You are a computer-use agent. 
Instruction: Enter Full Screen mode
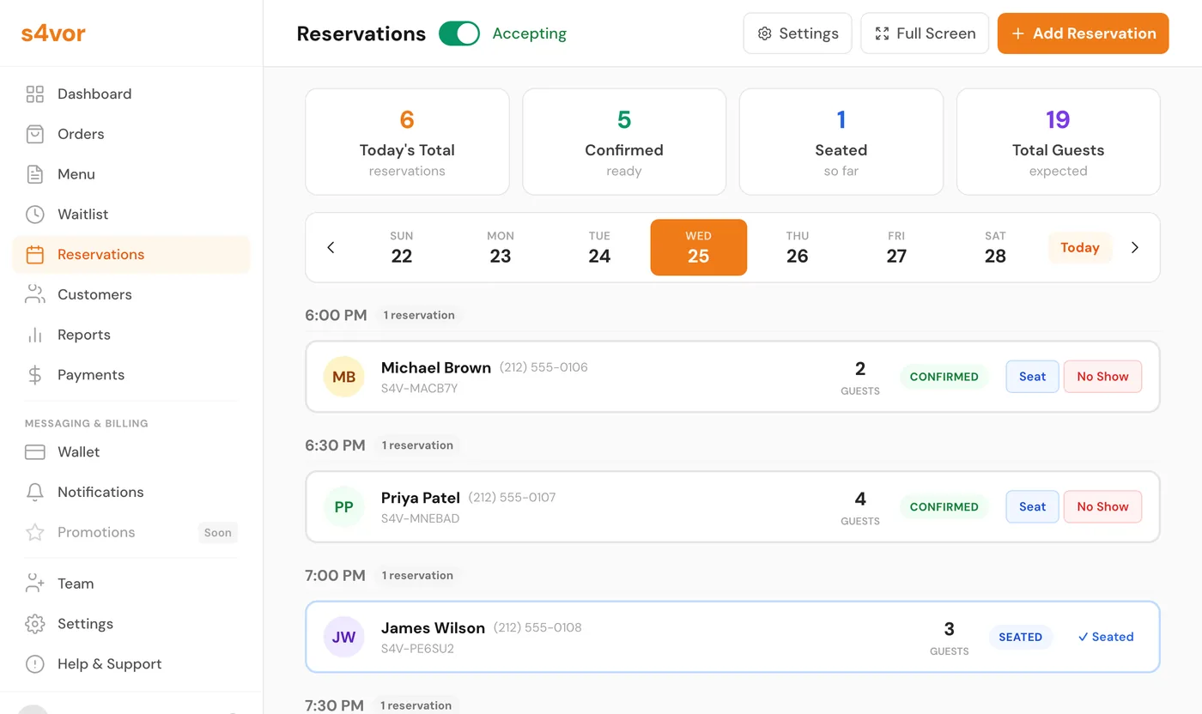pyautogui.click(x=925, y=33)
